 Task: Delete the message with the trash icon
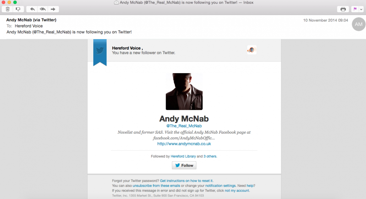tap(7, 9)
